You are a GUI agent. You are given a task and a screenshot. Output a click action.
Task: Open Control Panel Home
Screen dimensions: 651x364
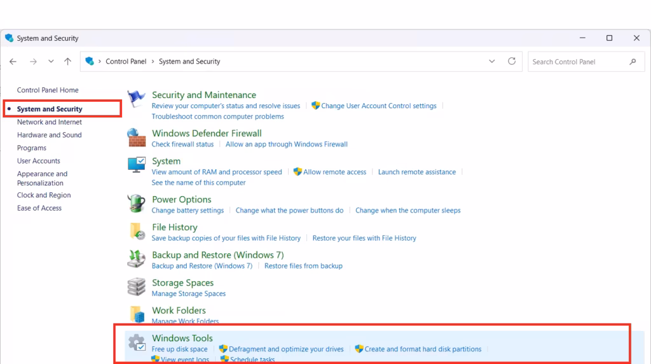pyautogui.click(x=48, y=90)
